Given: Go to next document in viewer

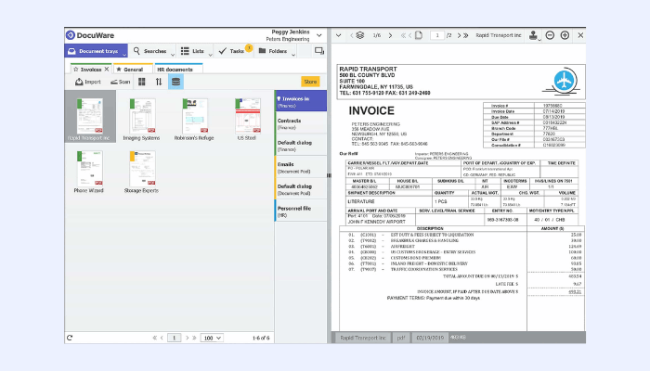Looking at the screenshot, I should tap(390, 35).
